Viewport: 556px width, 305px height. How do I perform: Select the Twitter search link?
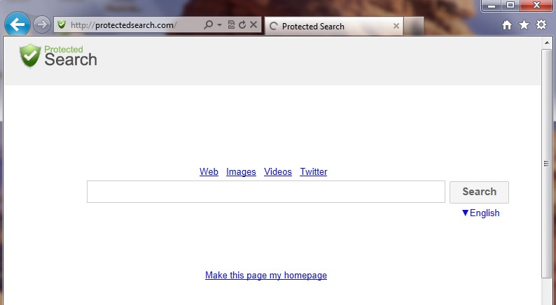[314, 172]
